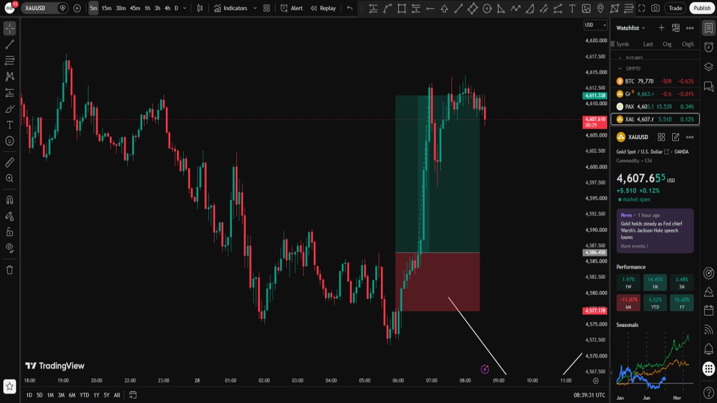
Task: Add a symbol to the watchlist
Action: [x=662, y=28]
